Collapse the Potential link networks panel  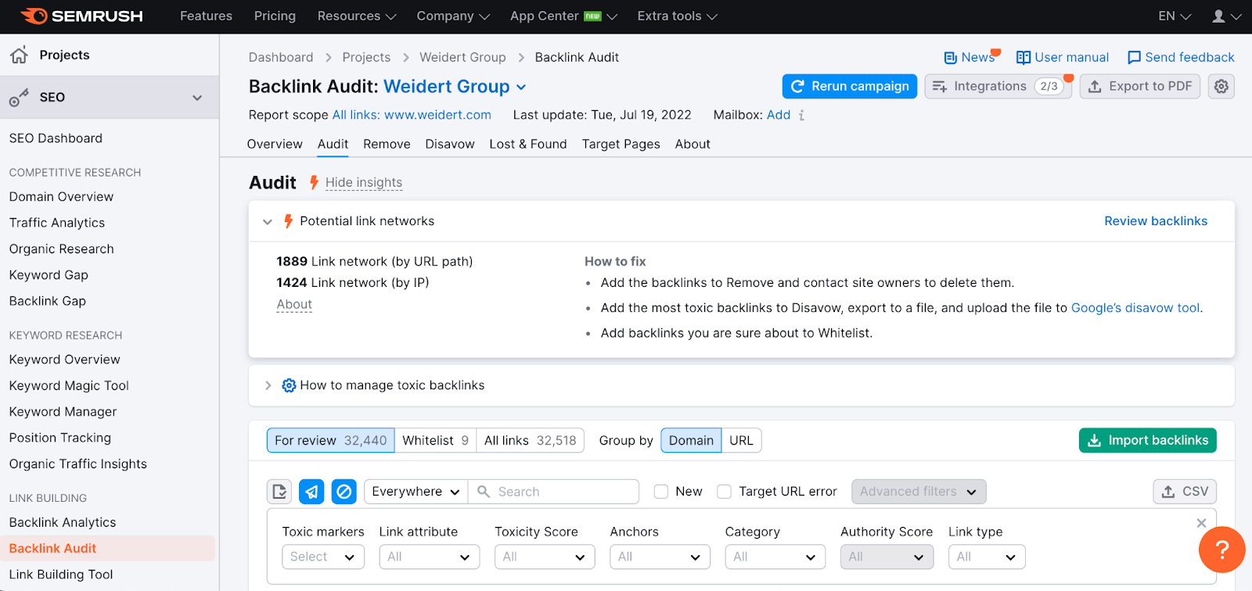coord(268,221)
